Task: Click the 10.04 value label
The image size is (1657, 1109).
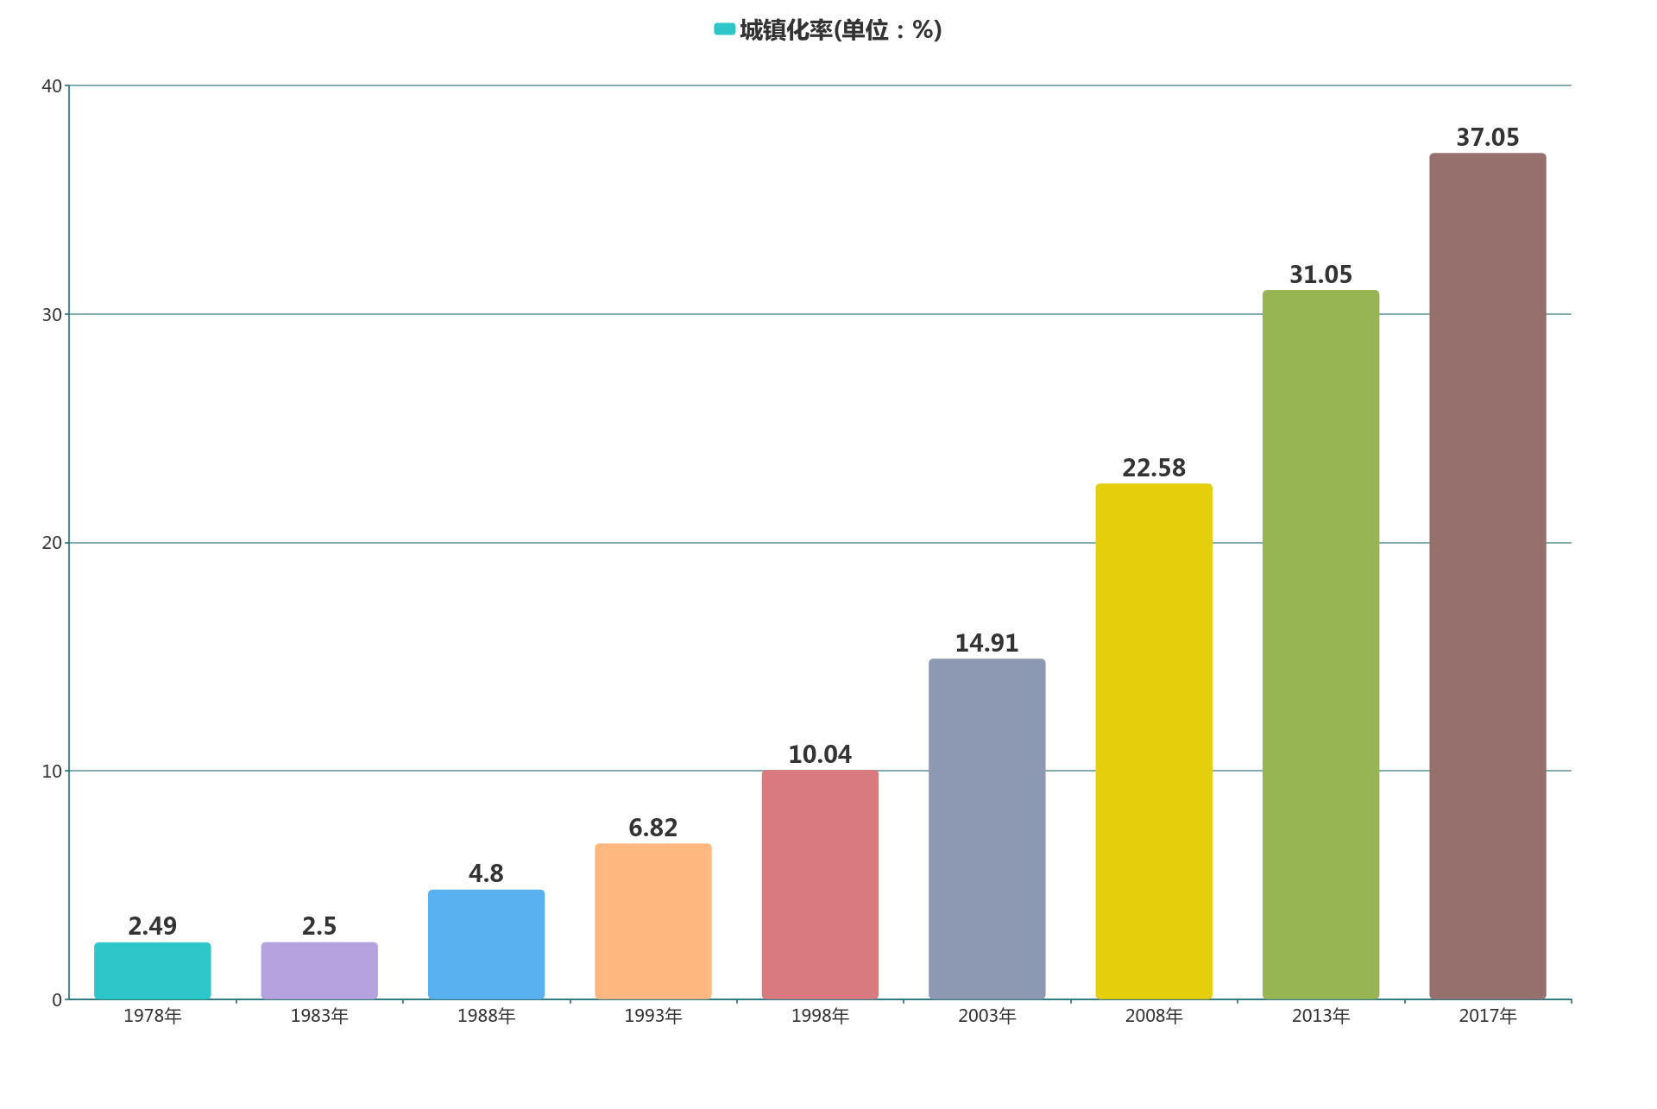Action: (x=820, y=754)
